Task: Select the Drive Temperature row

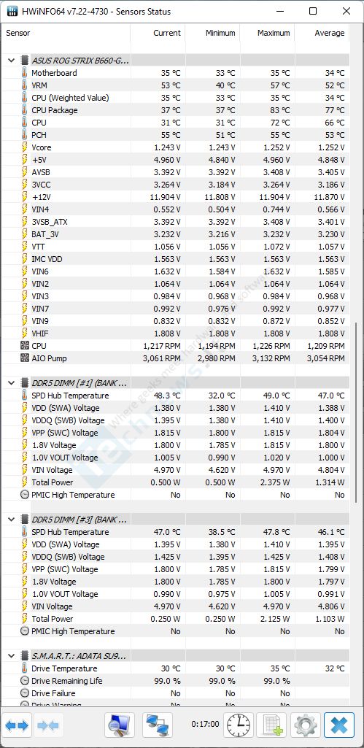Action: click(x=176, y=668)
